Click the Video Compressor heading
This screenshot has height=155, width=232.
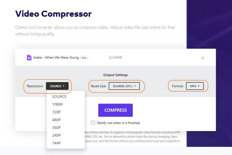[53, 14]
